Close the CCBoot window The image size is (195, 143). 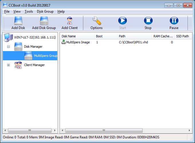(x=188, y=5)
